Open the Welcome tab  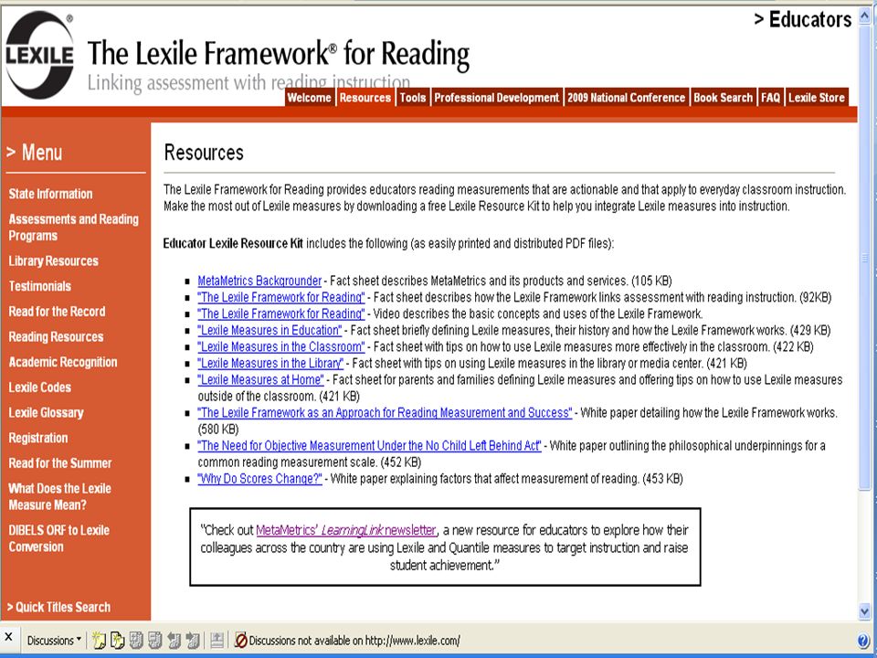point(309,98)
